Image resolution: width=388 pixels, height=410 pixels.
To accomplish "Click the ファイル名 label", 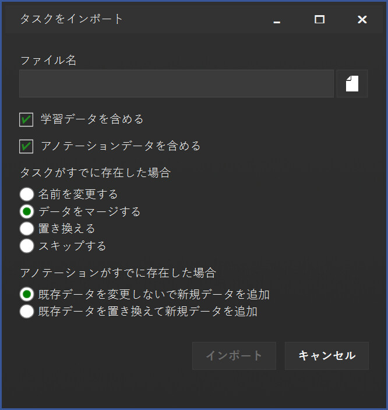I will (48, 61).
